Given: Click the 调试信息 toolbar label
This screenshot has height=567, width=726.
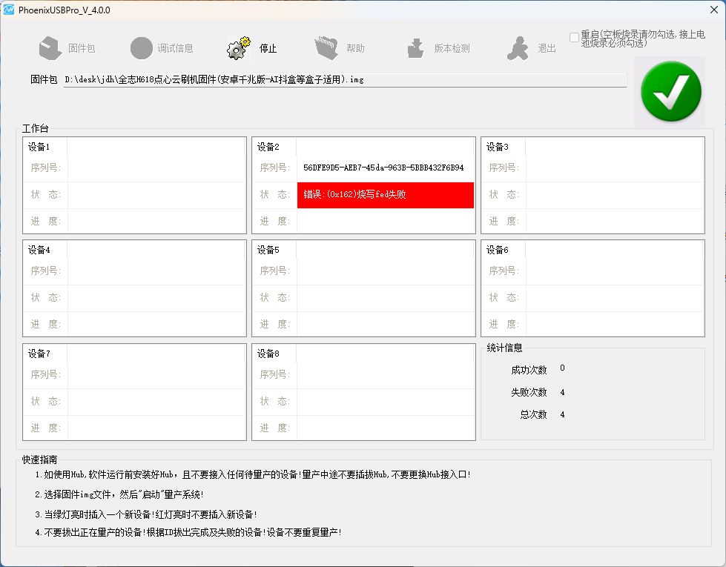Looking at the screenshot, I should pyautogui.click(x=175, y=48).
